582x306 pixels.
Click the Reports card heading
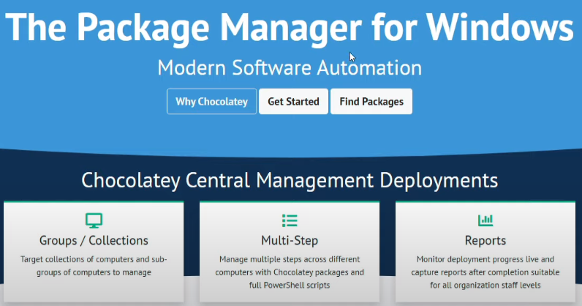click(x=485, y=241)
